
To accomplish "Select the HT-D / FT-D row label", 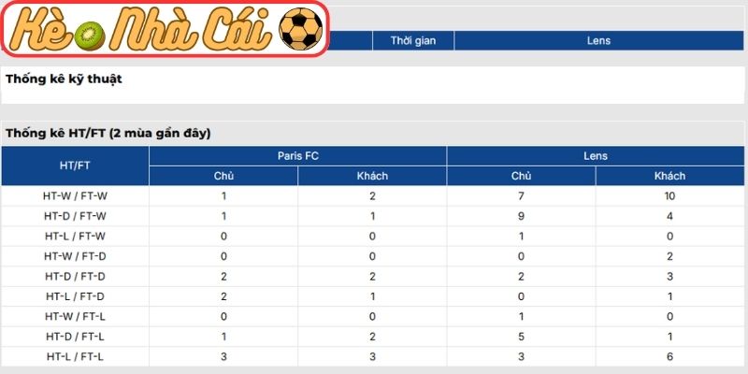I will point(75,276).
